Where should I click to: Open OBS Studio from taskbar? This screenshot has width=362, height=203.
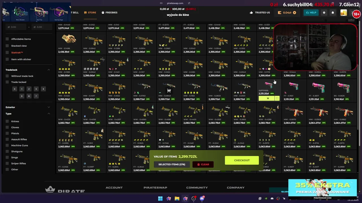(194, 198)
